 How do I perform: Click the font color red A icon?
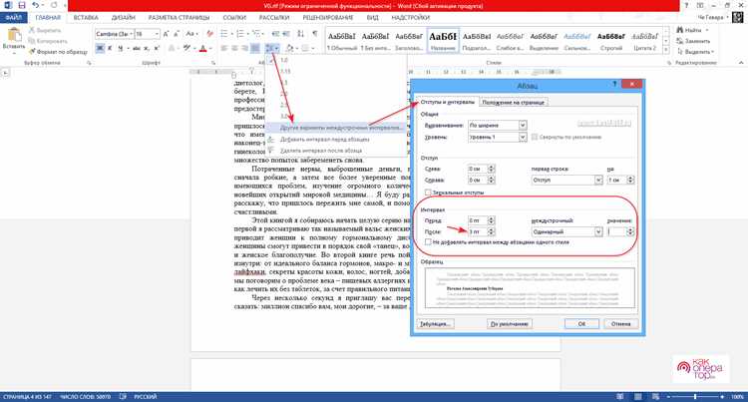(202, 48)
